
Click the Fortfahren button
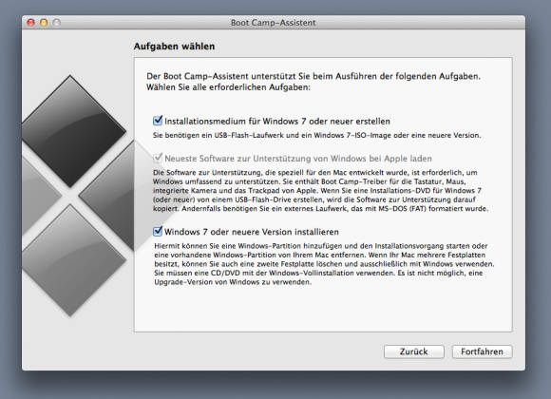(x=482, y=351)
